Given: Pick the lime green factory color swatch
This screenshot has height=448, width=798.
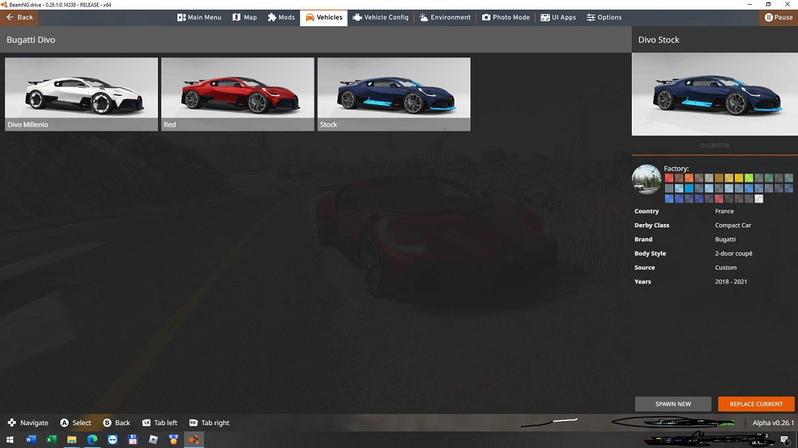Looking at the screenshot, I should 749,178.
